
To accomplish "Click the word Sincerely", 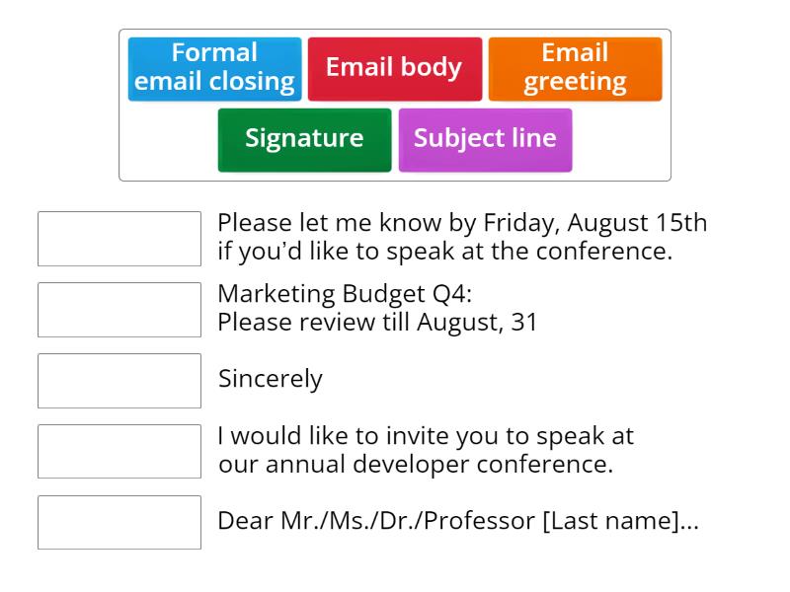I will (273, 379).
